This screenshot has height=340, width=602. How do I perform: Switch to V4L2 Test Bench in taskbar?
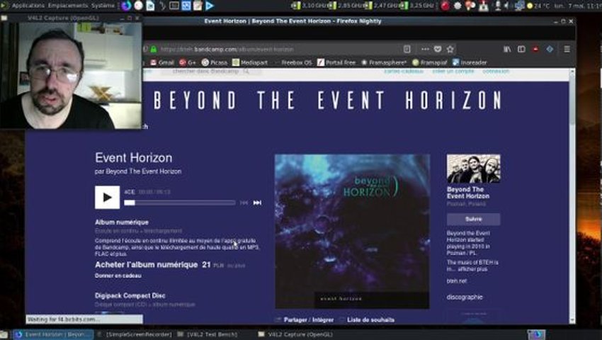coord(208,334)
